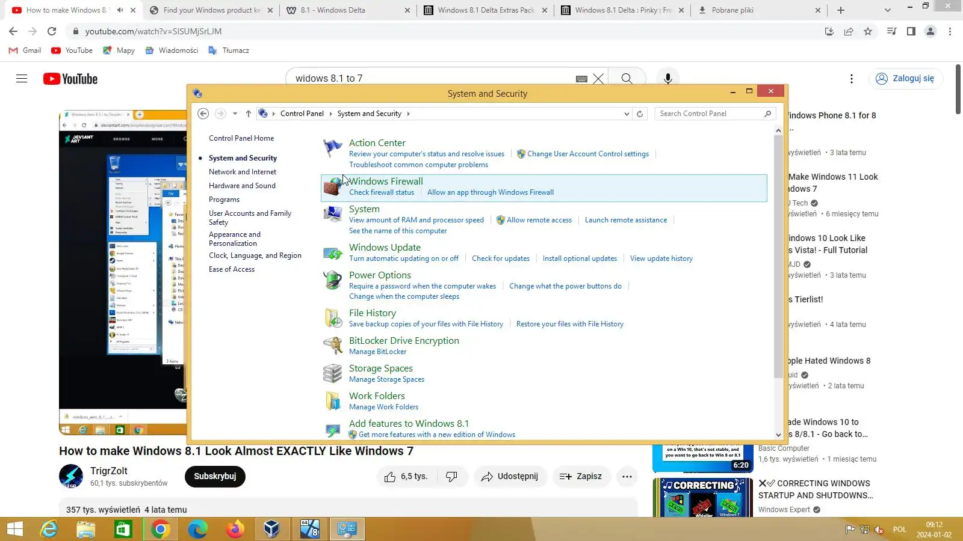Start YouTube voice search with microphone
This screenshot has width=963, height=541.
(x=667, y=79)
